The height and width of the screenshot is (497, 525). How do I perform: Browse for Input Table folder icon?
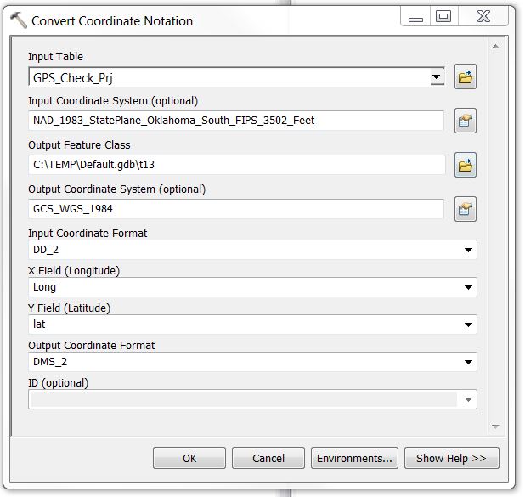pos(465,77)
